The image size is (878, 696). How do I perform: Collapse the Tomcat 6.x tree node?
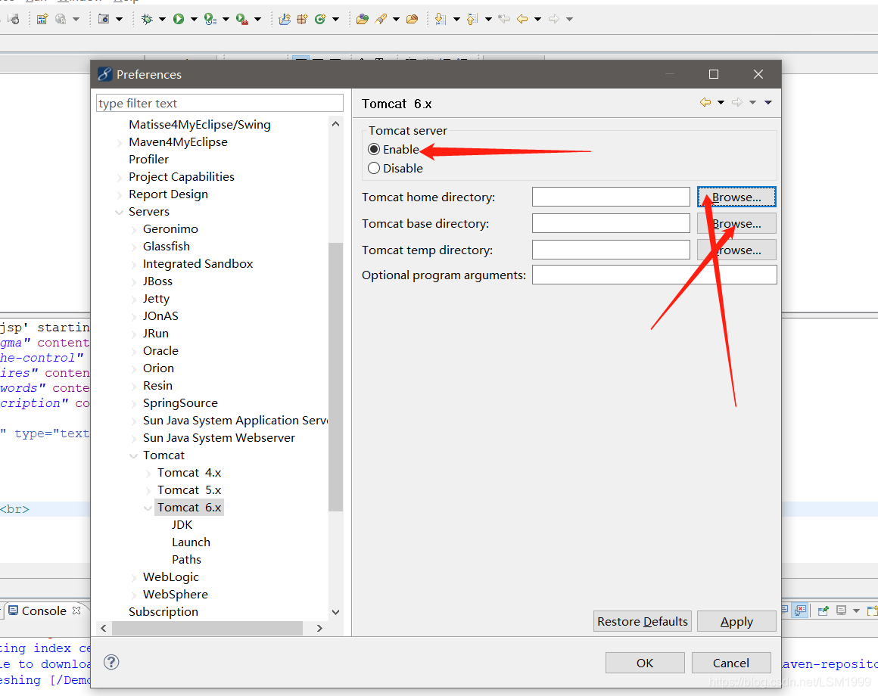click(x=148, y=508)
